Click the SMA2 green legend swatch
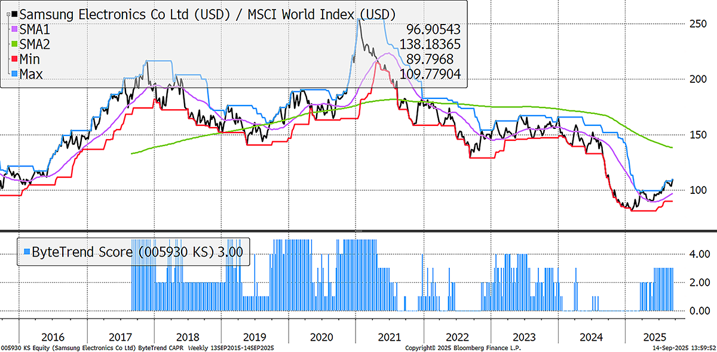This screenshot has height=352, width=717. [x=15, y=44]
